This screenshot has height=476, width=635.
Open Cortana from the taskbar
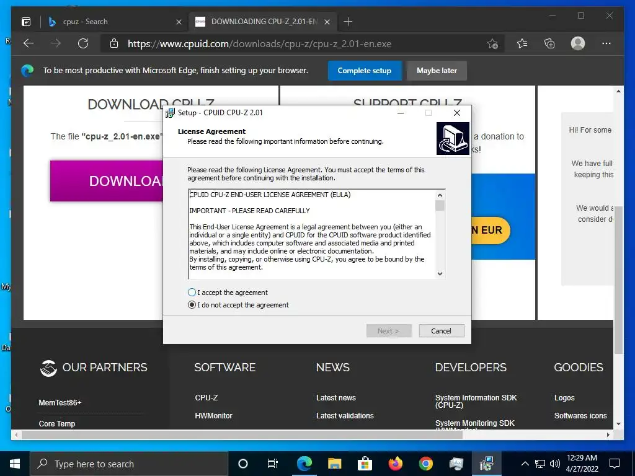[242, 464]
